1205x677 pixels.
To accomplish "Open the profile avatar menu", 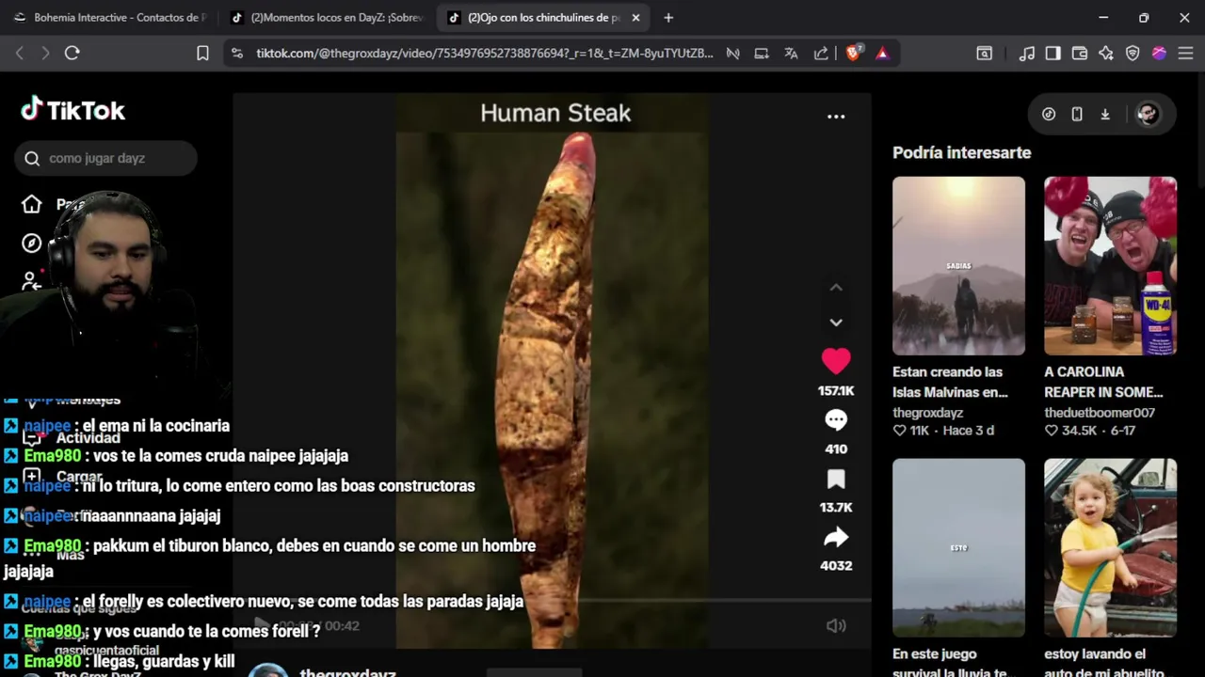I will [1148, 114].
